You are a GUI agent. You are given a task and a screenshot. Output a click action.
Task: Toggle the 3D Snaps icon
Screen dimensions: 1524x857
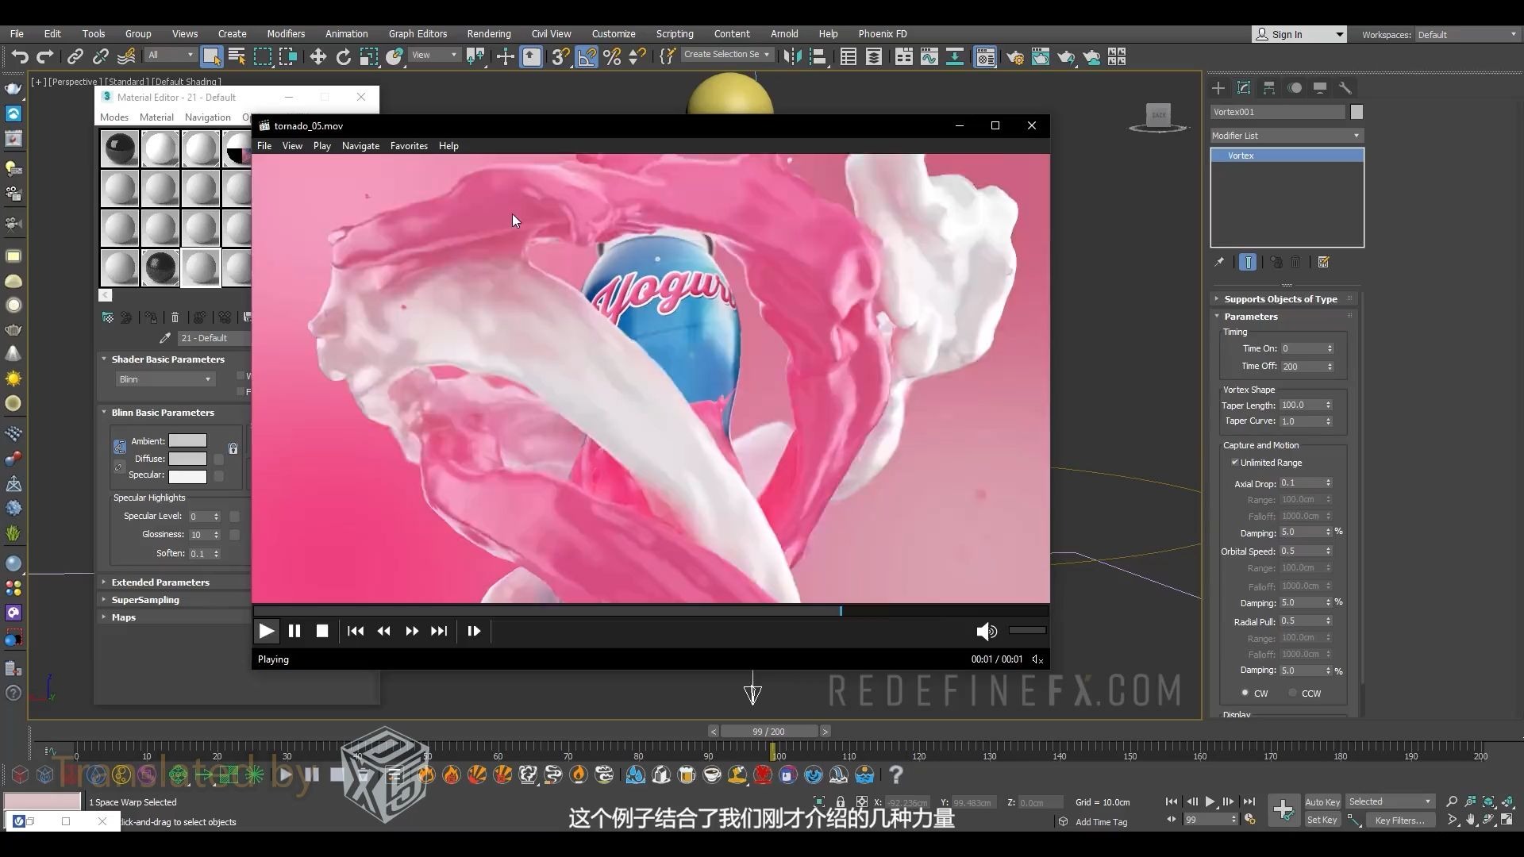pyautogui.click(x=560, y=56)
